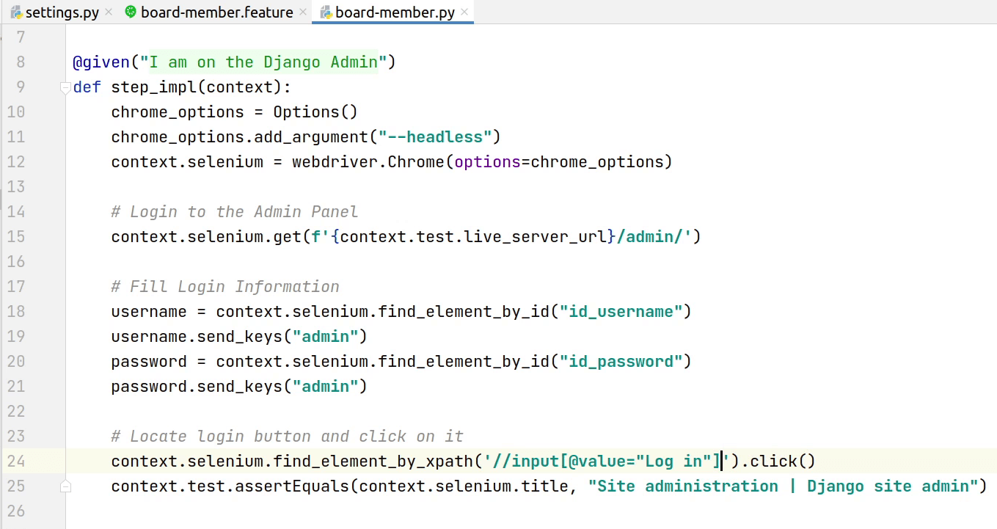This screenshot has height=529, width=997.
Task: Click the "I am on the Django Admin" string
Action: pos(263,62)
